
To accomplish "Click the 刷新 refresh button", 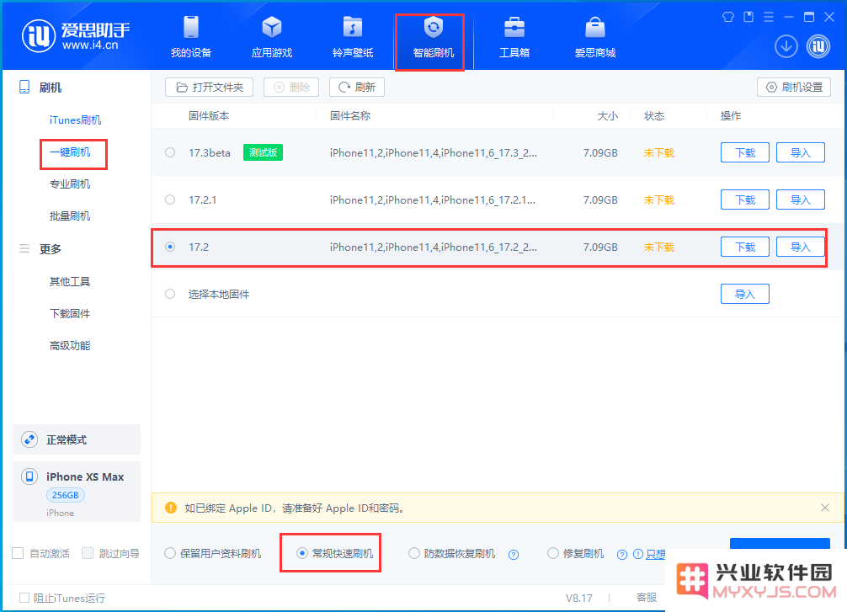I will point(356,87).
